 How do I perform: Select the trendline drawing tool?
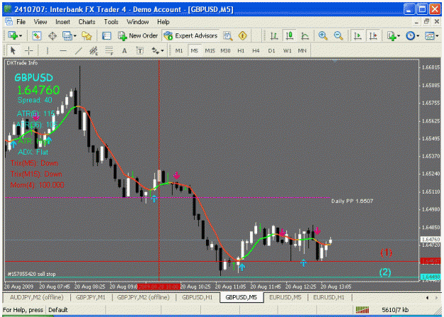[x=78, y=50]
